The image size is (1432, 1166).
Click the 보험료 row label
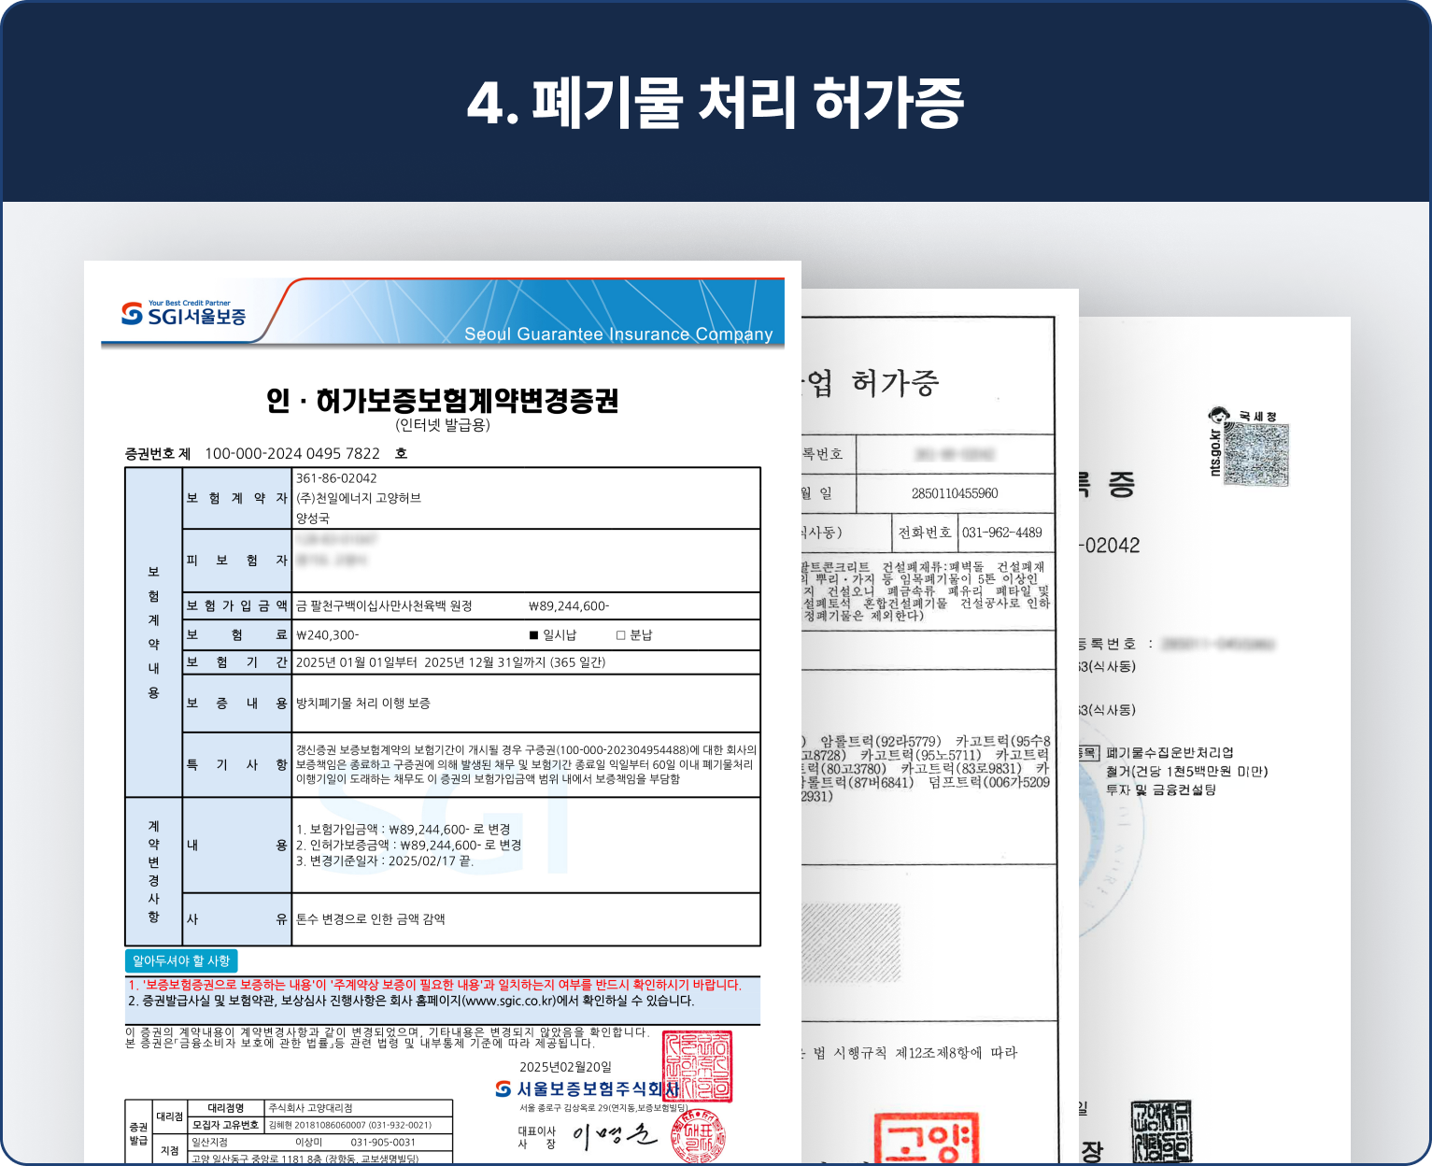point(236,635)
